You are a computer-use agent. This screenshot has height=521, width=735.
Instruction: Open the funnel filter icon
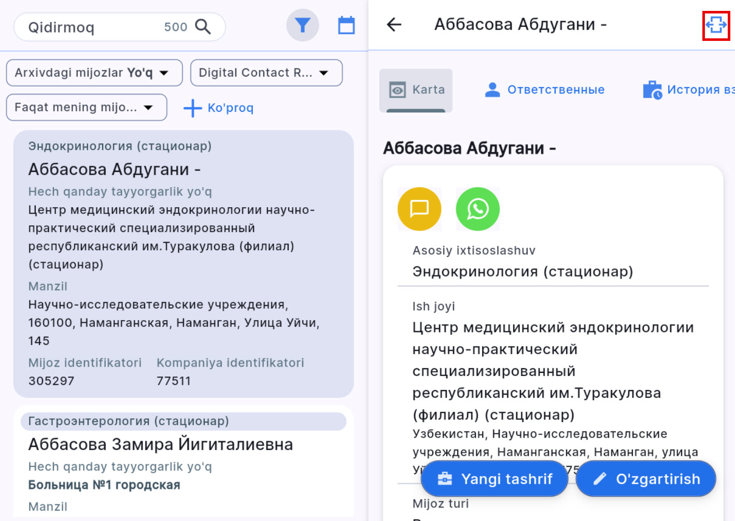303,24
